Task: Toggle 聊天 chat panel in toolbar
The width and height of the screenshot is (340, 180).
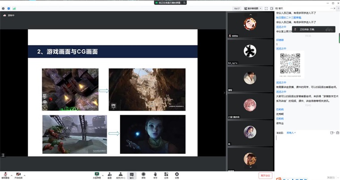Action: click(132, 175)
